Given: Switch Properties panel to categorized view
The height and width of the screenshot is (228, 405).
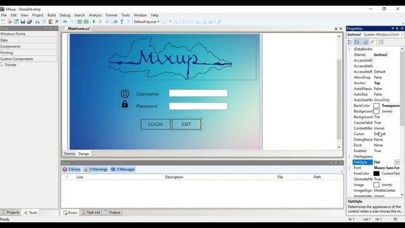Looking at the screenshot, I should (350, 42).
